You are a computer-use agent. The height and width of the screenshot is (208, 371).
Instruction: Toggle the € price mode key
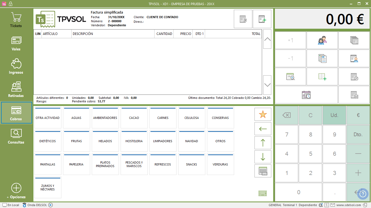coord(358,115)
